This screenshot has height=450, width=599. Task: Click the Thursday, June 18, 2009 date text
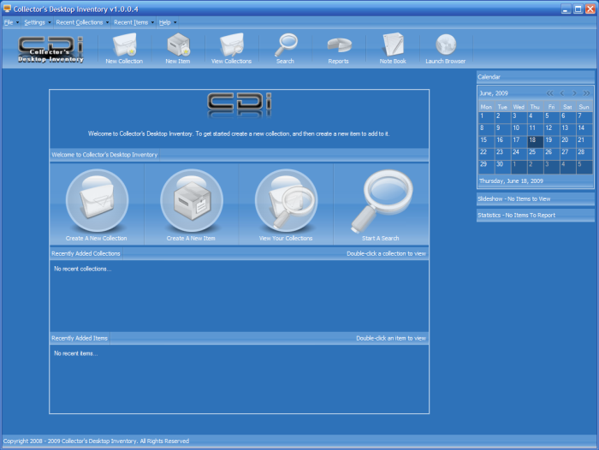(511, 181)
